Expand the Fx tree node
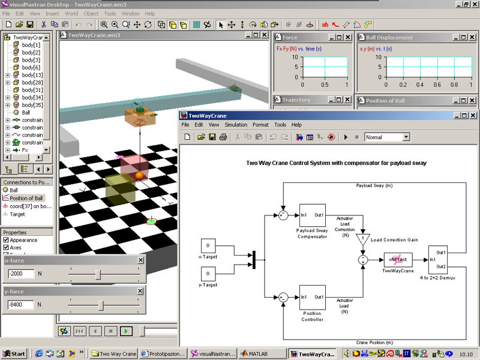 pyautogui.click(x=8, y=150)
